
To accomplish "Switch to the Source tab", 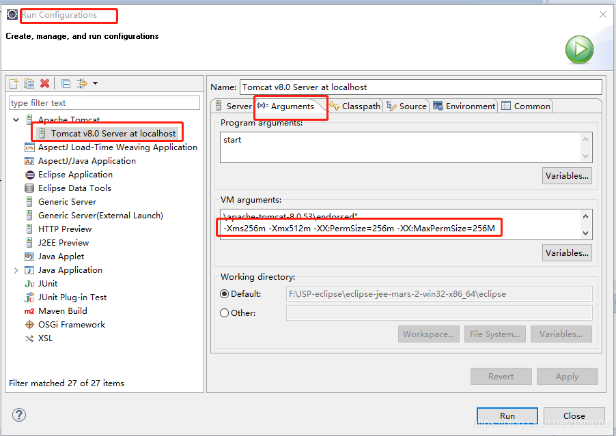I will point(406,106).
